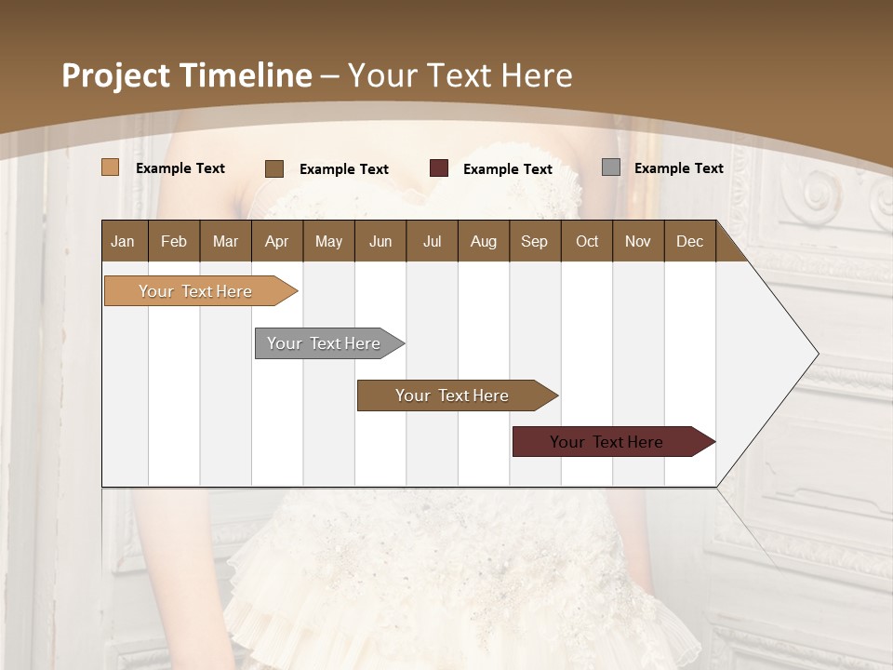This screenshot has width=893, height=670.
Task: Click the Dec month header cell
Action: point(690,241)
